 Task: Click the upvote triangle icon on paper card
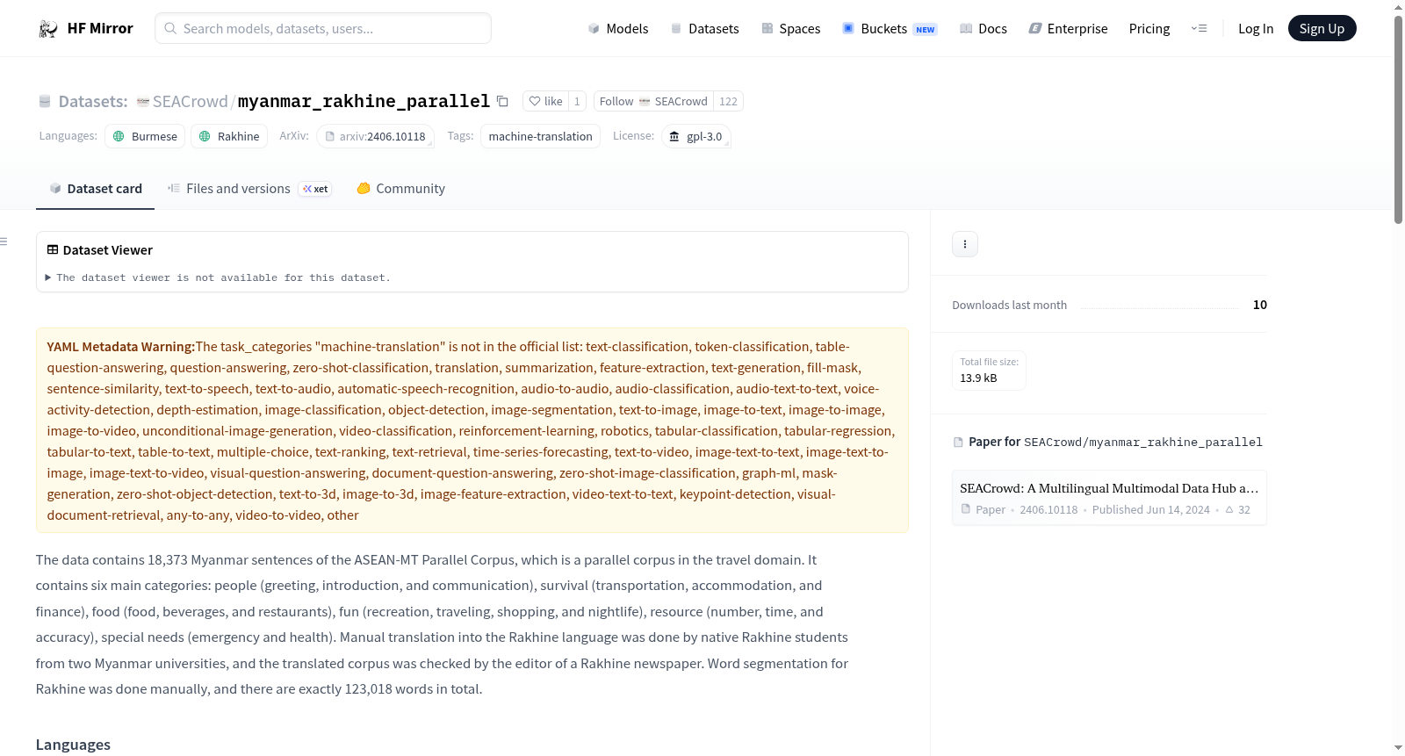tap(1229, 509)
